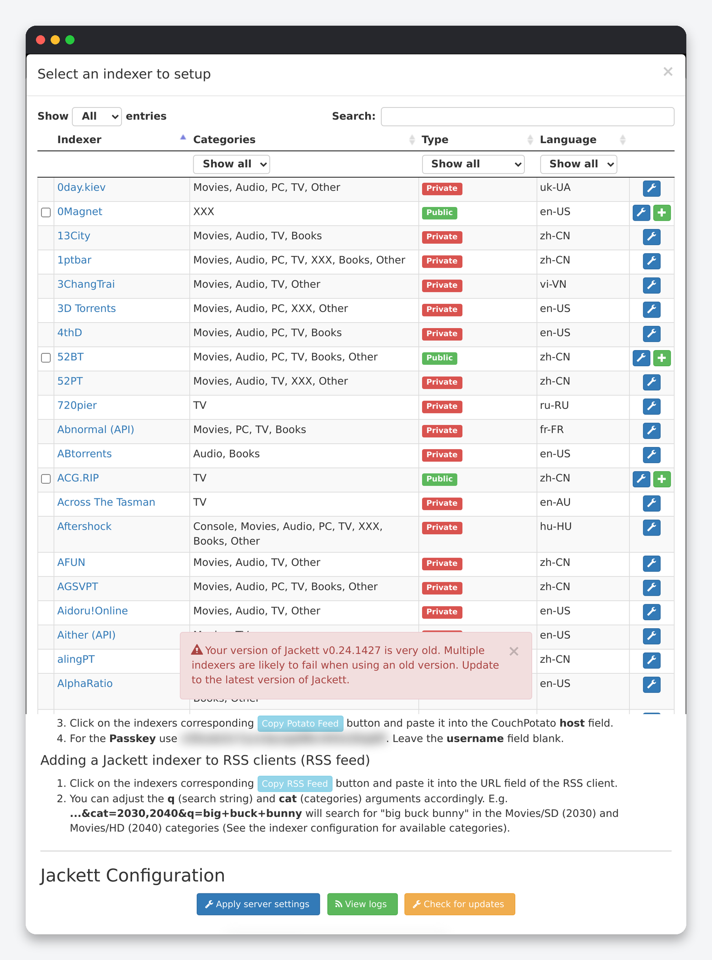Configure AGSVPT with its wrench icon
Screen dimensions: 712x960
(651, 588)
